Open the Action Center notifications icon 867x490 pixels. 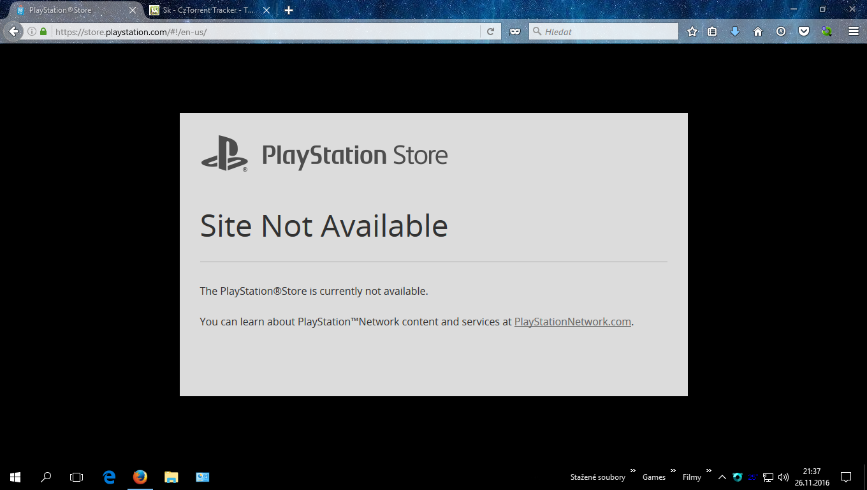[x=846, y=477]
